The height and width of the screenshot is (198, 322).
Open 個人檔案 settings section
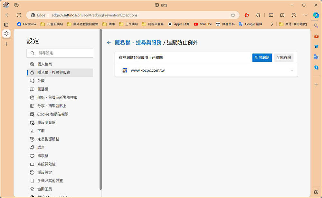(x=60, y=64)
